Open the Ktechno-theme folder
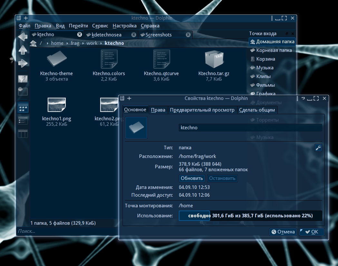This screenshot has height=266, width=338. tap(56, 59)
